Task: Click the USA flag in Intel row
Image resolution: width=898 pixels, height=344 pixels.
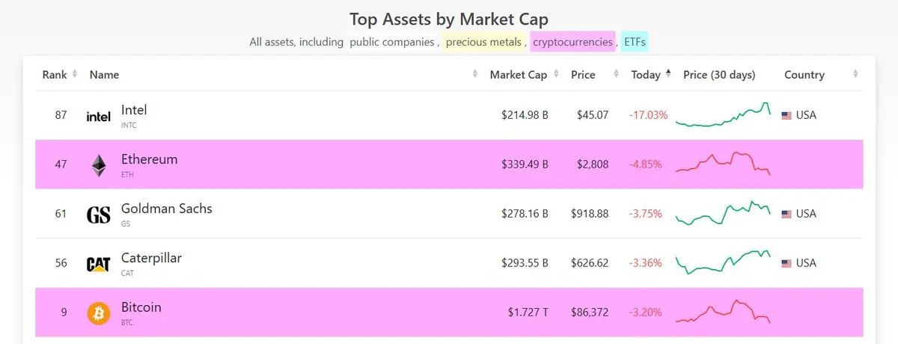Action: coord(786,116)
